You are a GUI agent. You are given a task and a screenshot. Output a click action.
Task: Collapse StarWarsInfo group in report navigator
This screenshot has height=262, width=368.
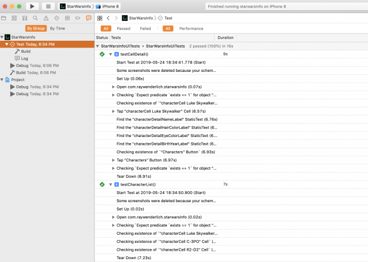click(x=2, y=37)
